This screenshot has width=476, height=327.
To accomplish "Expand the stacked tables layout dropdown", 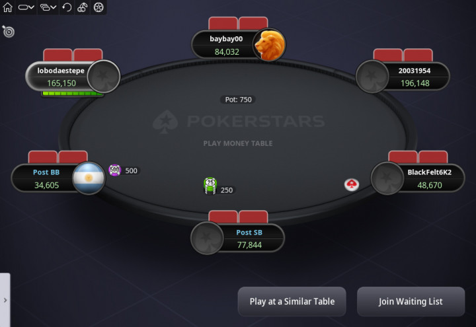I will [48, 7].
